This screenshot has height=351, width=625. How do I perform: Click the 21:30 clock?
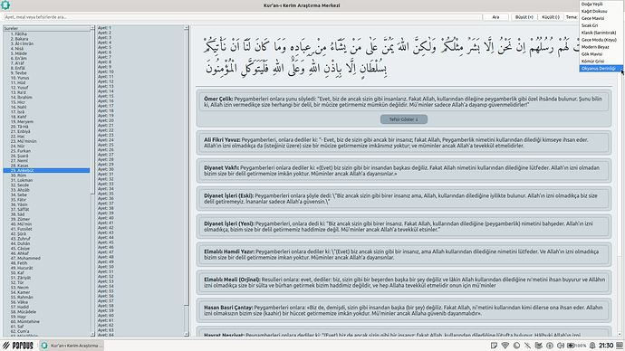coord(606,346)
